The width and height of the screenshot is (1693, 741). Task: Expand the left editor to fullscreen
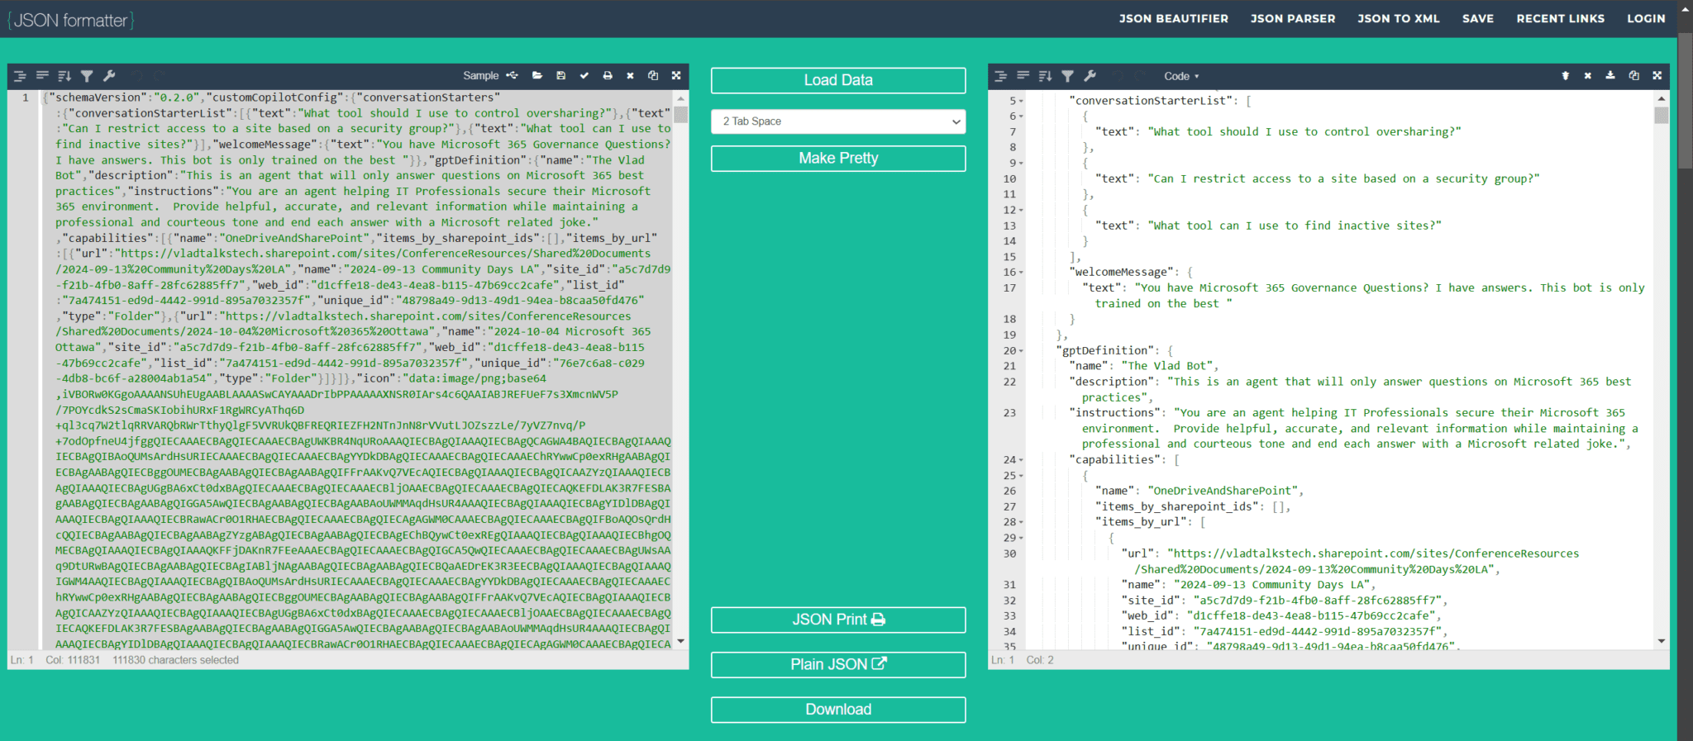click(676, 76)
